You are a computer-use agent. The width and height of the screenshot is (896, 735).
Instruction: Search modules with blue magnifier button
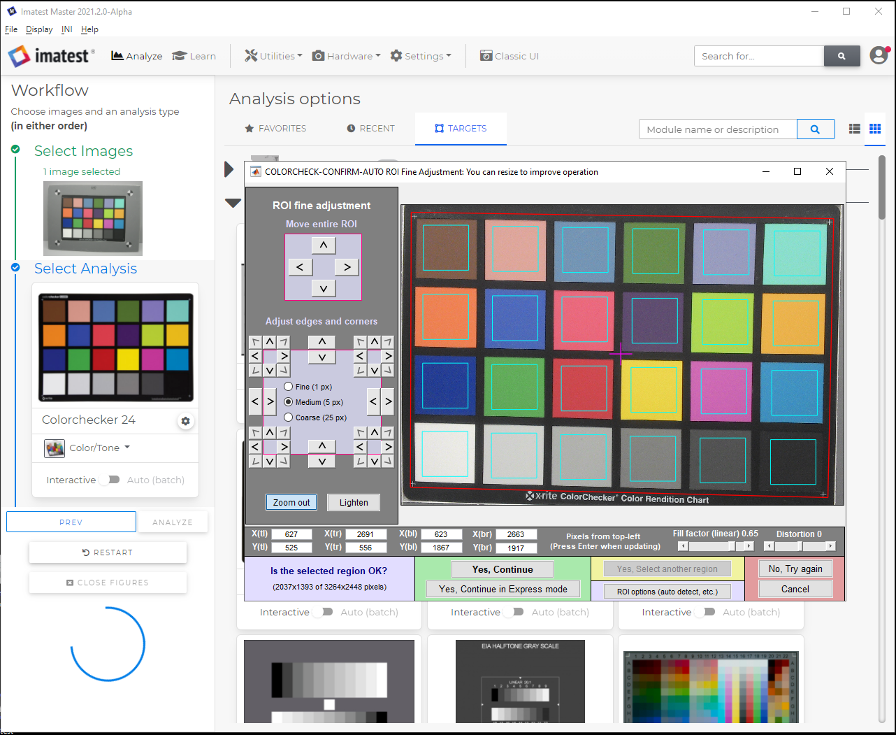(x=816, y=129)
